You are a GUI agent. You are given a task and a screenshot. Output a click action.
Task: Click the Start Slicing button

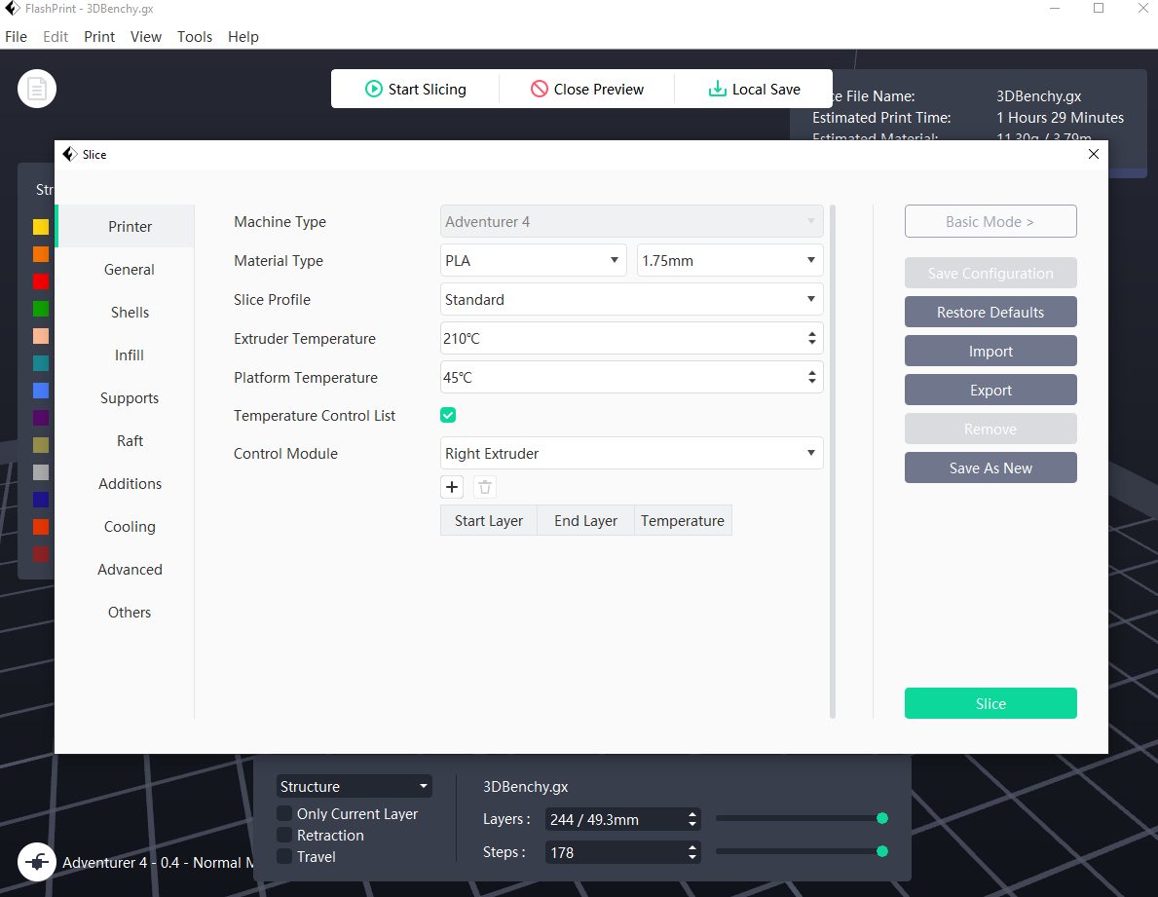(415, 90)
